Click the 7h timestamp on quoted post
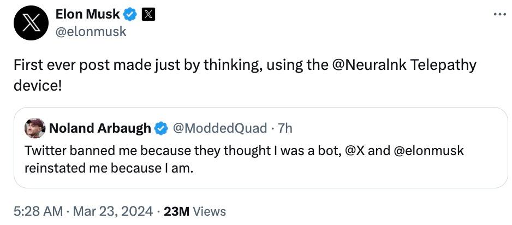512x225 pixels. click(285, 129)
